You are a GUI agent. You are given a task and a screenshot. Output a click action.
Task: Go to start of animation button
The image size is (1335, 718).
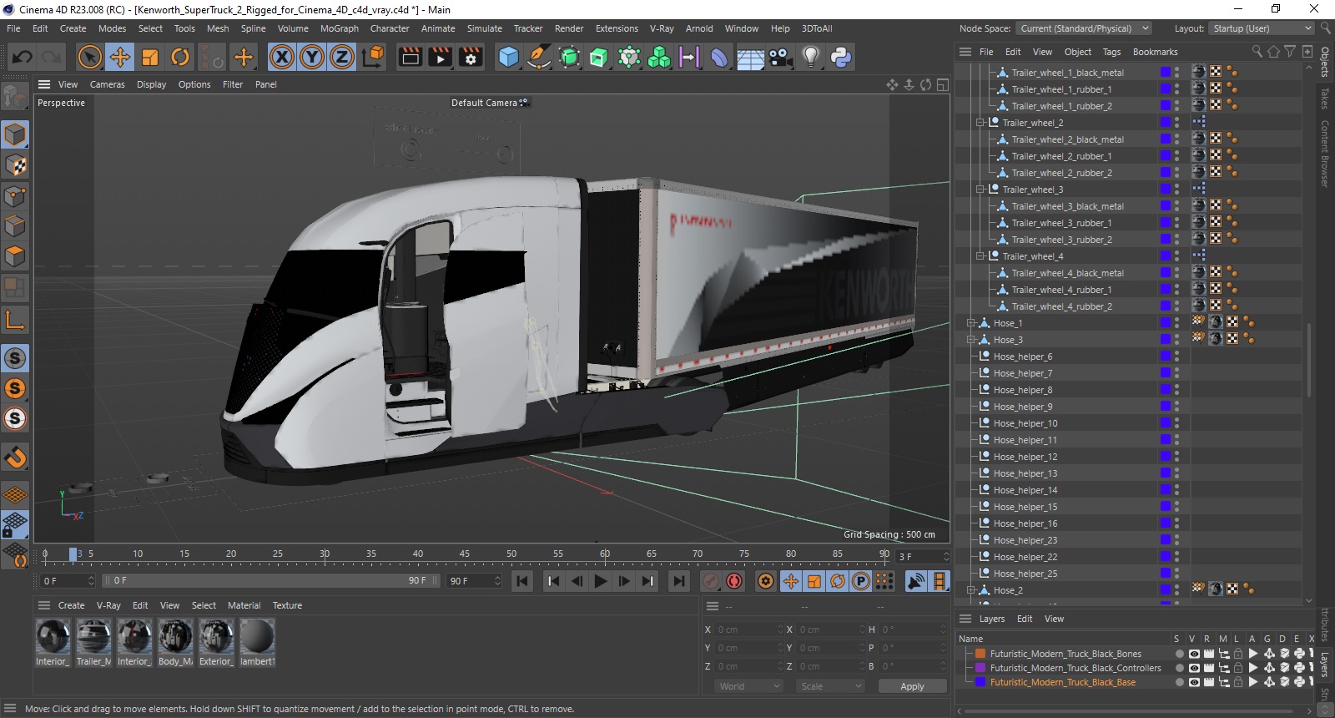[522, 581]
